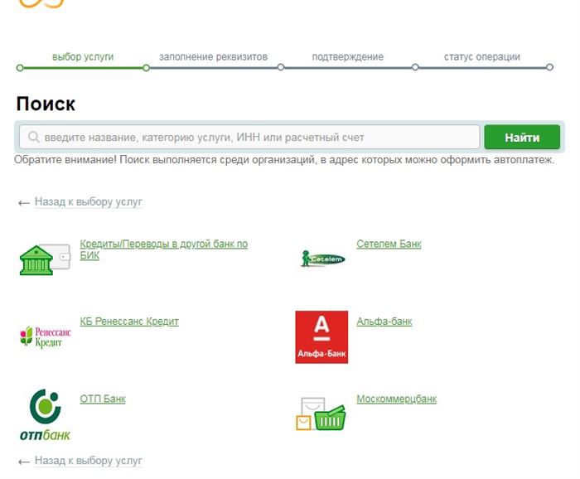Click the top back arrow icon
Screen dimensions: 580x479
coord(24,203)
